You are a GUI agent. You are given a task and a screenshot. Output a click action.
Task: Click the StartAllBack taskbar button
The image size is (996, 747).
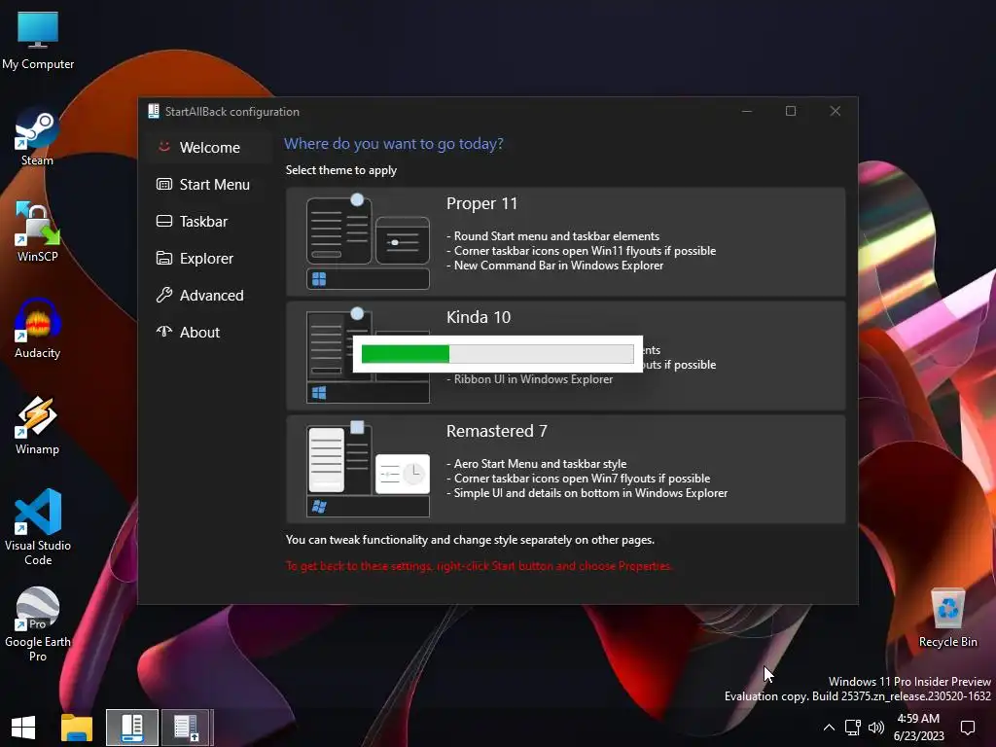pos(132,728)
